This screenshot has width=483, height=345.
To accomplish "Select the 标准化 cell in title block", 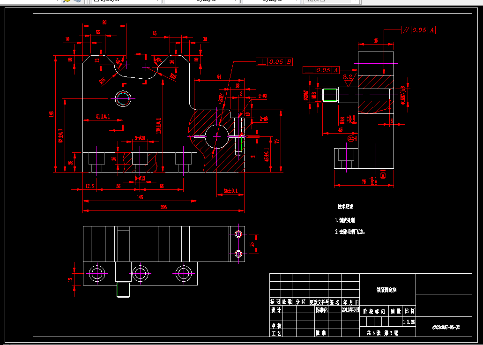I will point(321,310).
